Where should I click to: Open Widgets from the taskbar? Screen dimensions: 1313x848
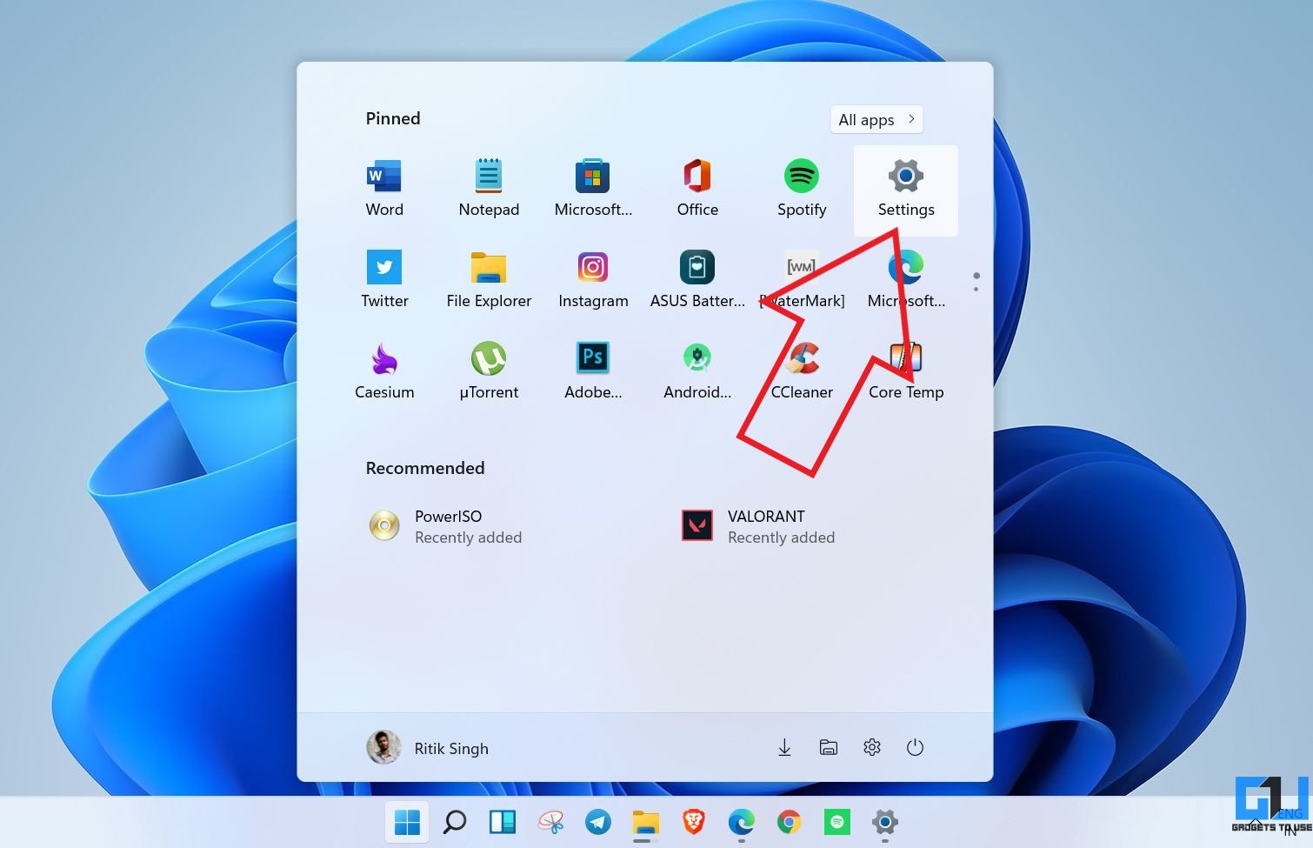tap(503, 822)
